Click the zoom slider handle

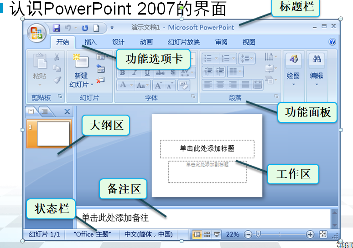coord(258,234)
